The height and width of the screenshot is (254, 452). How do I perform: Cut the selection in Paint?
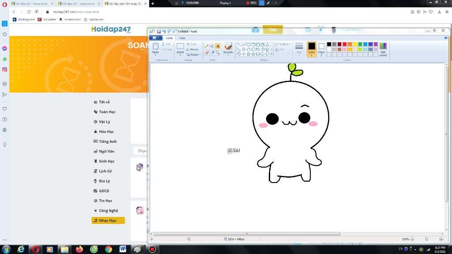pyautogui.click(x=166, y=45)
